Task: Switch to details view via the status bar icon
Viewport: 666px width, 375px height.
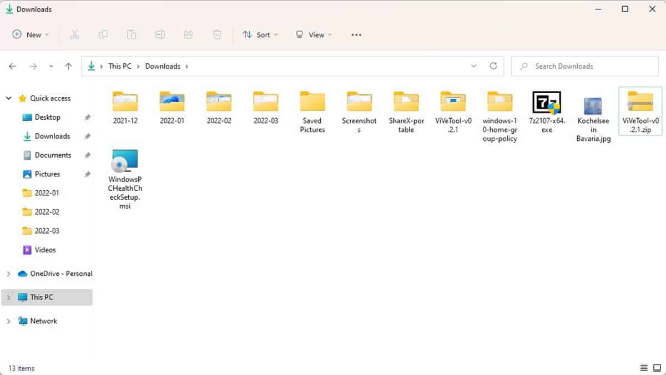Action: (643, 368)
